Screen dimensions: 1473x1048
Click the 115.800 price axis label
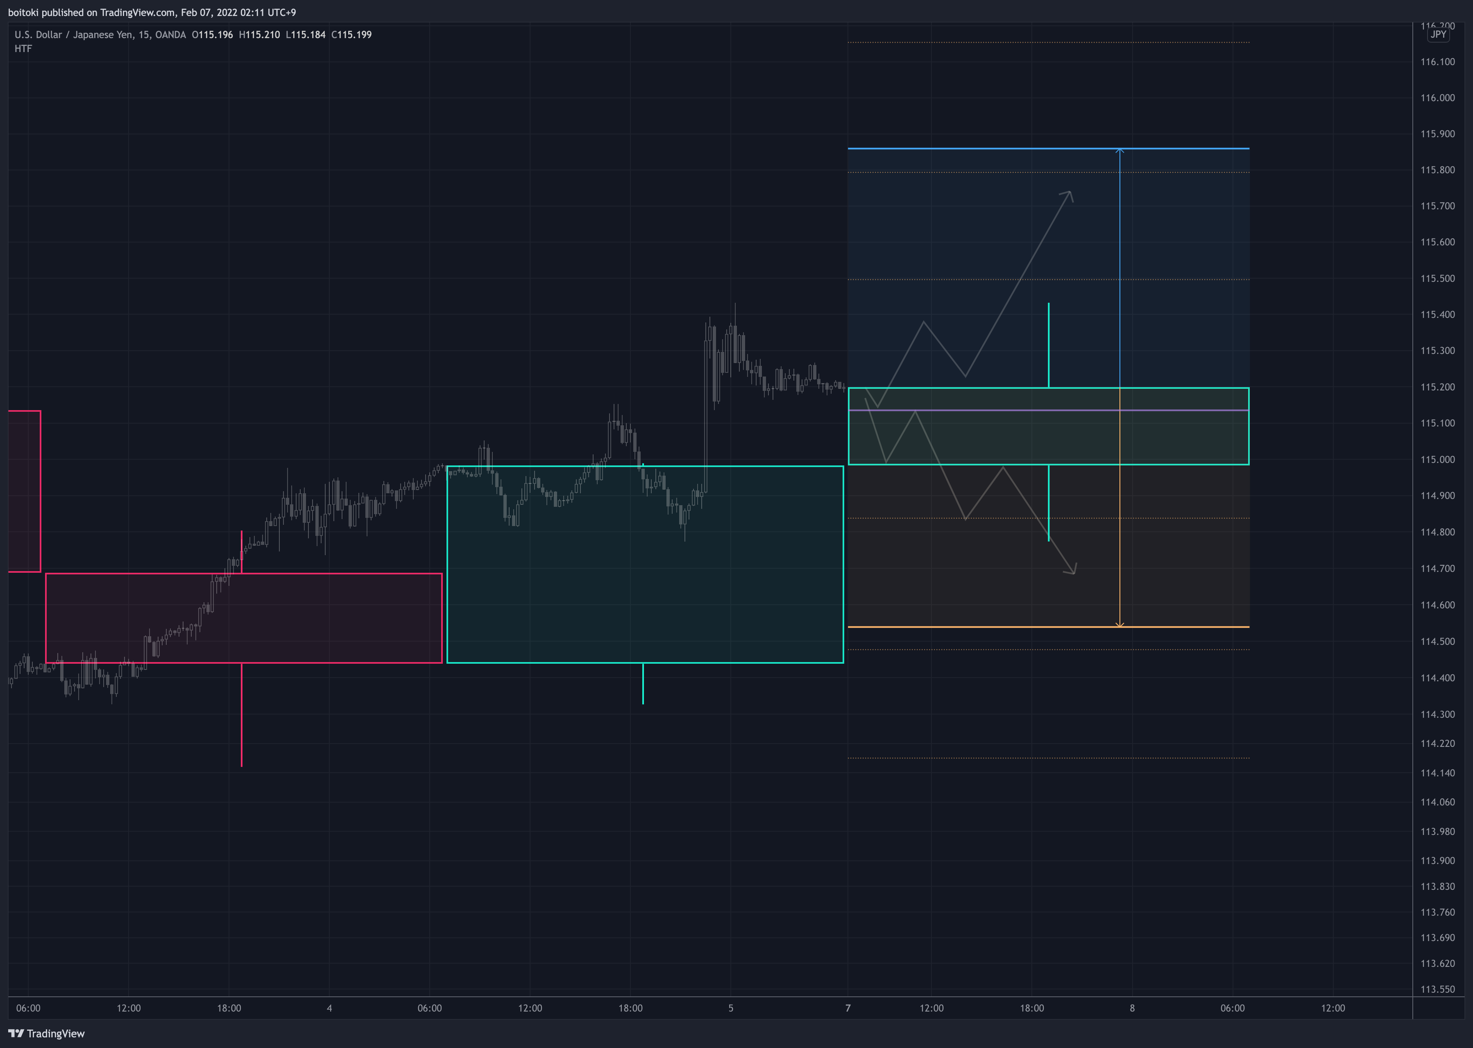click(x=1437, y=170)
